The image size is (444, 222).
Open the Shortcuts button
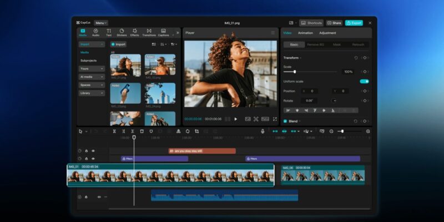click(311, 23)
